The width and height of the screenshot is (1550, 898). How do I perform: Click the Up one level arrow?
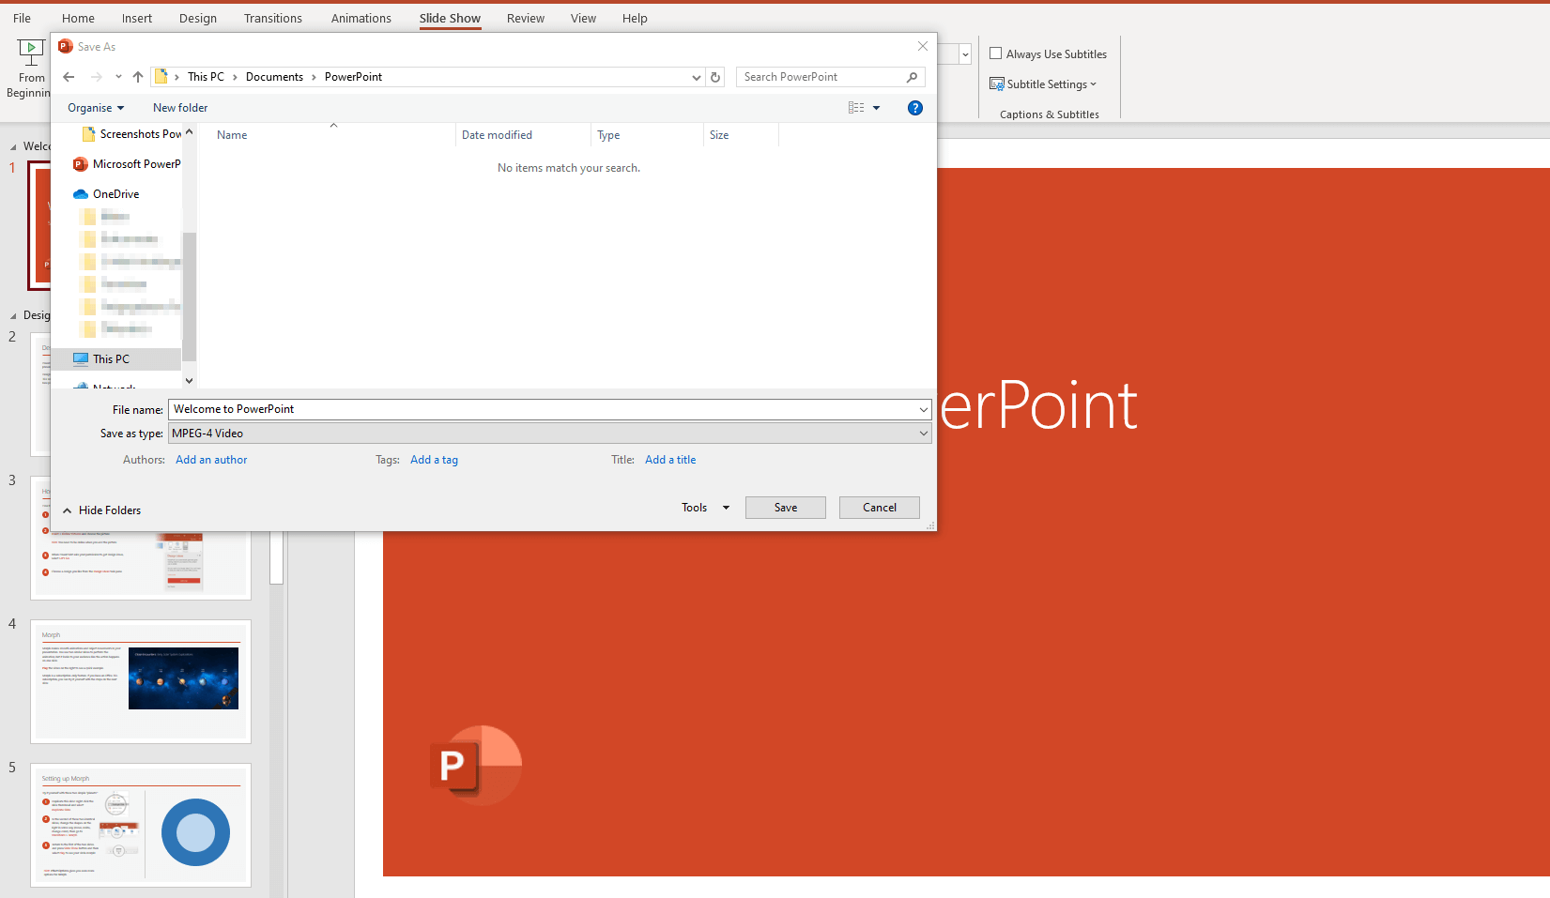click(x=138, y=77)
